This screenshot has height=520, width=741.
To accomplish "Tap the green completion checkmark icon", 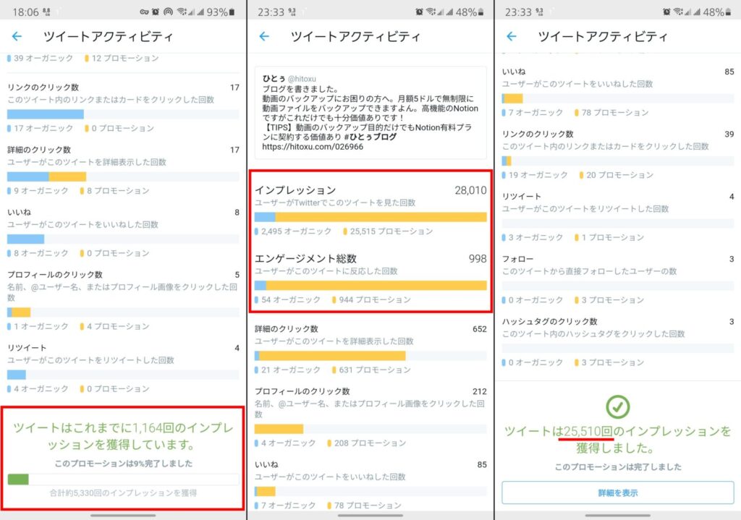I will tap(618, 406).
